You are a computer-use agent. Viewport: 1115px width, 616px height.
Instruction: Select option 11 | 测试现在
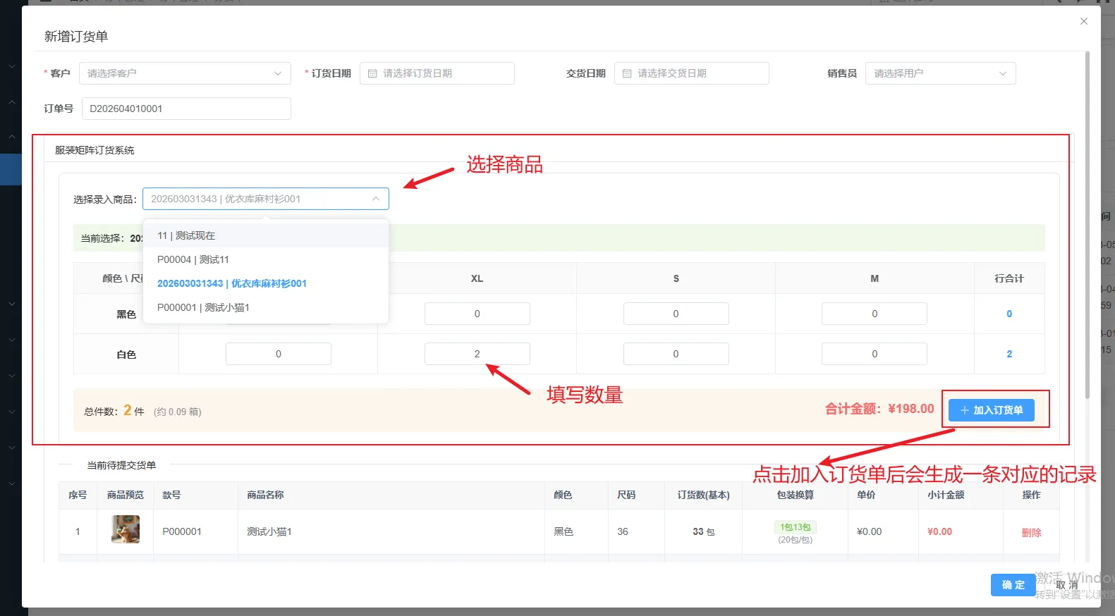coord(186,235)
